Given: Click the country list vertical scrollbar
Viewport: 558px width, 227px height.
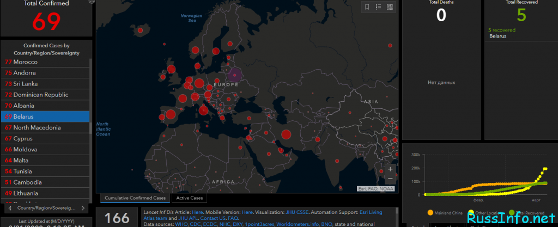Looking at the screenshot, I should click(91, 130).
